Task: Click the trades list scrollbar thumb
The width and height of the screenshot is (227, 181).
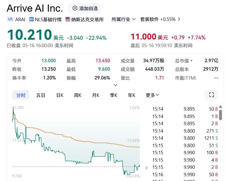Action: coord(220,114)
